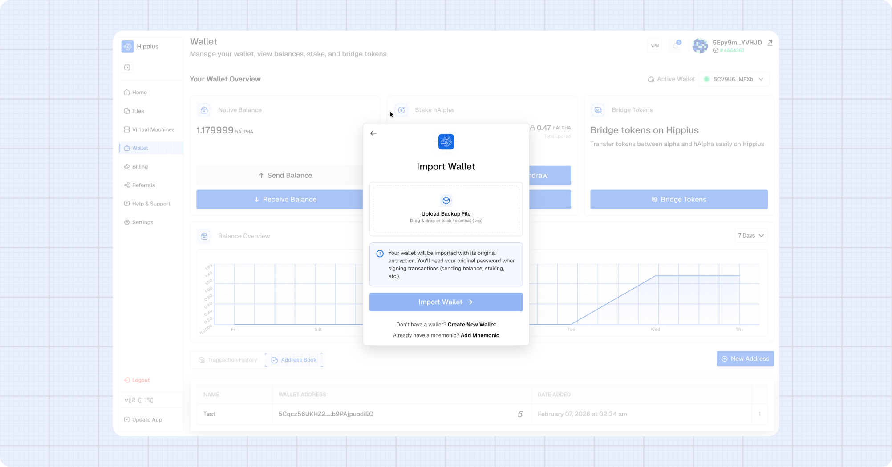The width and height of the screenshot is (892, 467).
Task: Click the back arrow in Import Wallet dialog
Action: (x=373, y=133)
